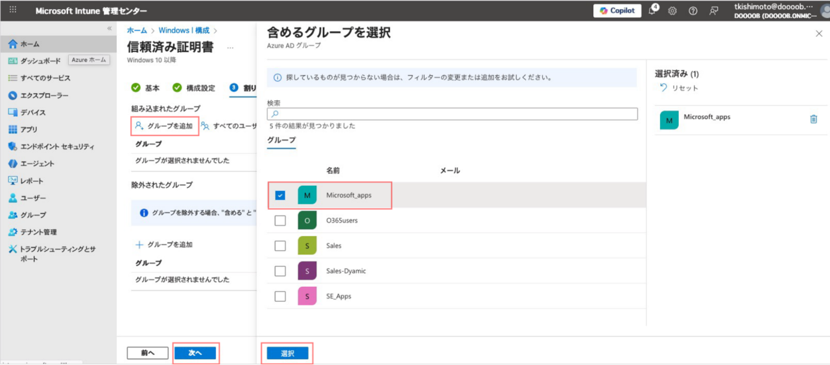This screenshot has width=830, height=365.
Task: Collapse the left navigation sidebar
Action: click(x=109, y=28)
